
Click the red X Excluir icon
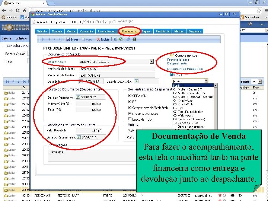[x=98, y=39]
